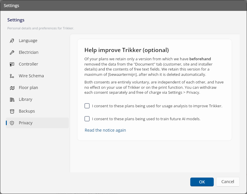Click the Language translation icon

click(x=12, y=41)
